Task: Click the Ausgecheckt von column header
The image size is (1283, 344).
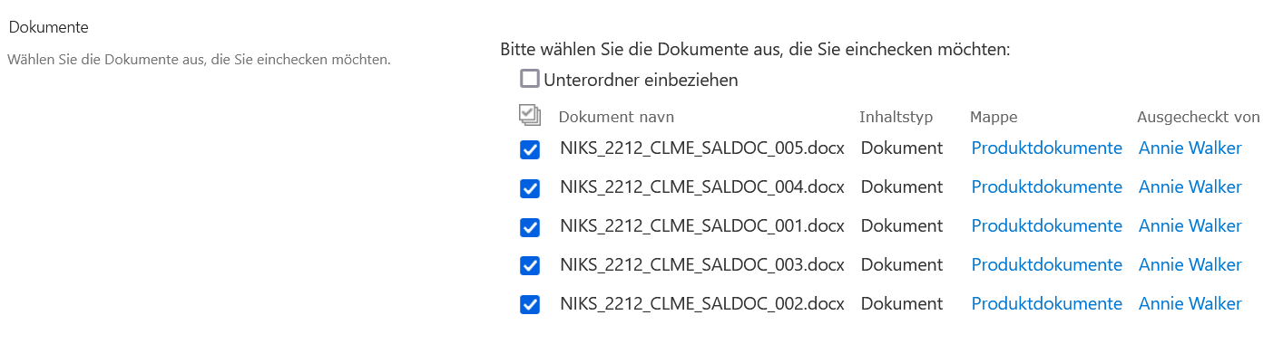Action: [1199, 117]
